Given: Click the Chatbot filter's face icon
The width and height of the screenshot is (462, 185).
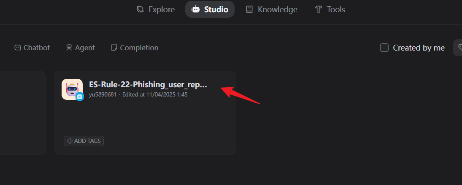Looking at the screenshot, I should pos(17,48).
